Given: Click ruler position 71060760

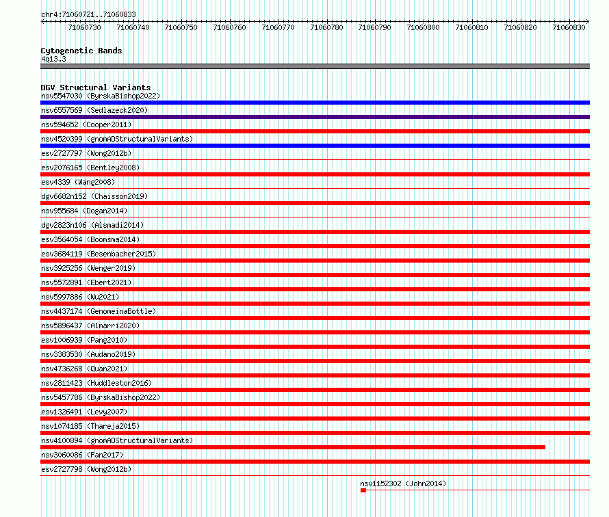Looking at the screenshot, I should coord(229,27).
